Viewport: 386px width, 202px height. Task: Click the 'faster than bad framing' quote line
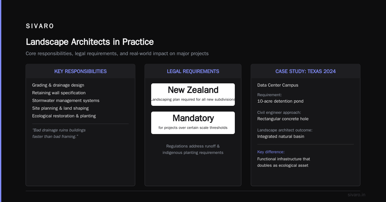point(55,137)
